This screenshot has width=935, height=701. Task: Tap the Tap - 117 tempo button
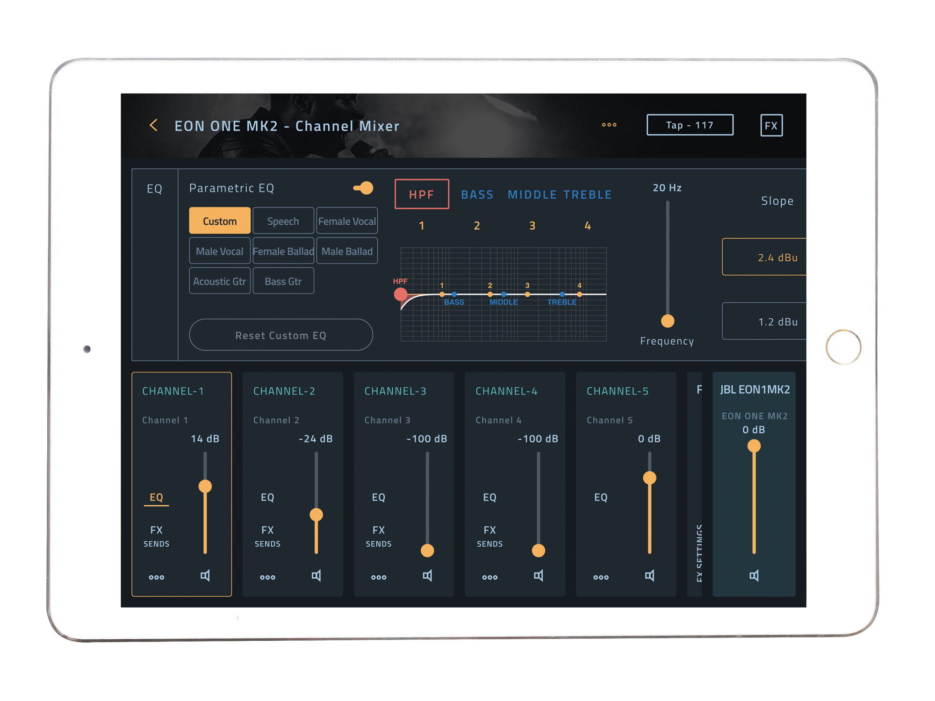pos(690,125)
